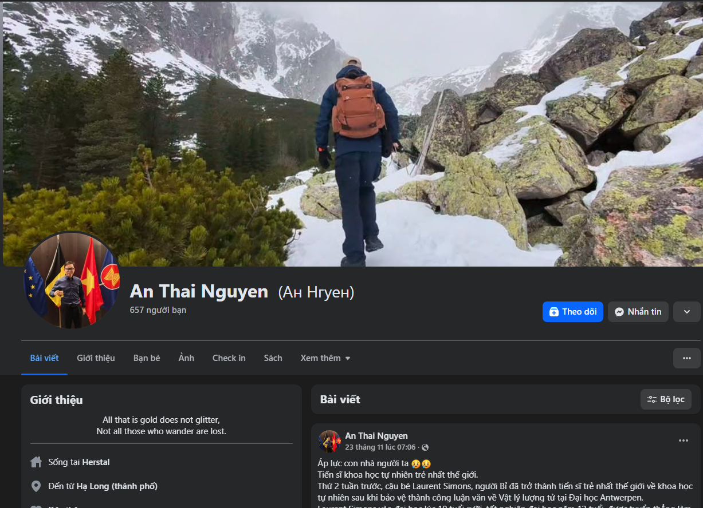
Task: Open the post timestamp 23 tháng 11 lúc 07:06
Action: tap(380, 447)
